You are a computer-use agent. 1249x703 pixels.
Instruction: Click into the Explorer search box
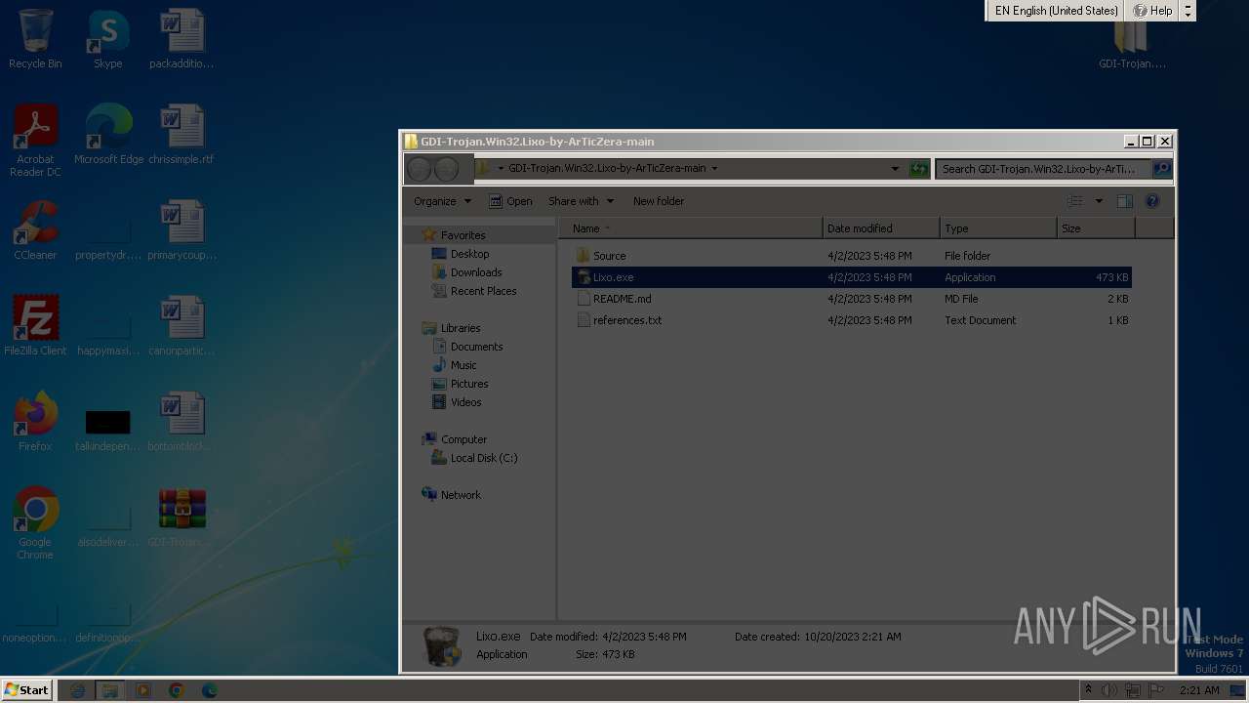1043,169
